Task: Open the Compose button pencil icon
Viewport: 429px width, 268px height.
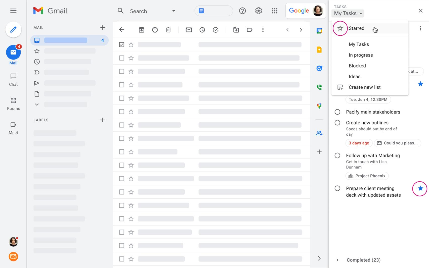Action: (13, 29)
